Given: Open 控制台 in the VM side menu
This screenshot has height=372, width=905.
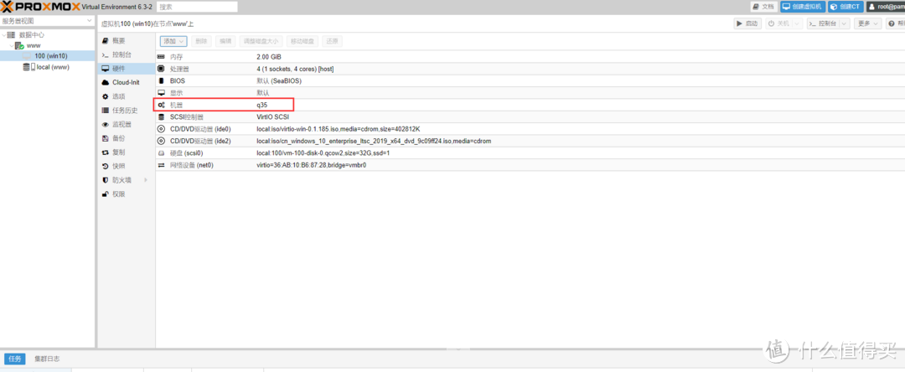Looking at the screenshot, I should pyautogui.click(x=121, y=54).
